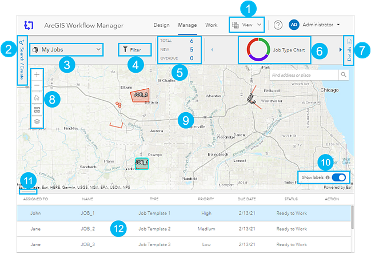The image size is (371, 253).
Task: Open the Details side panel
Action: [349, 50]
